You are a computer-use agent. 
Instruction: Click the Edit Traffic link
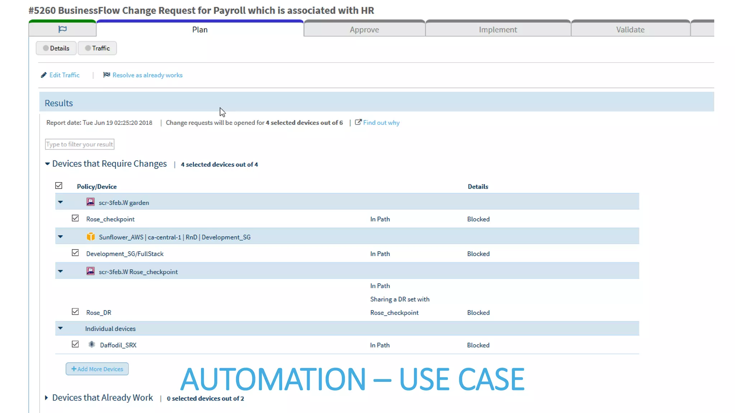65,75
